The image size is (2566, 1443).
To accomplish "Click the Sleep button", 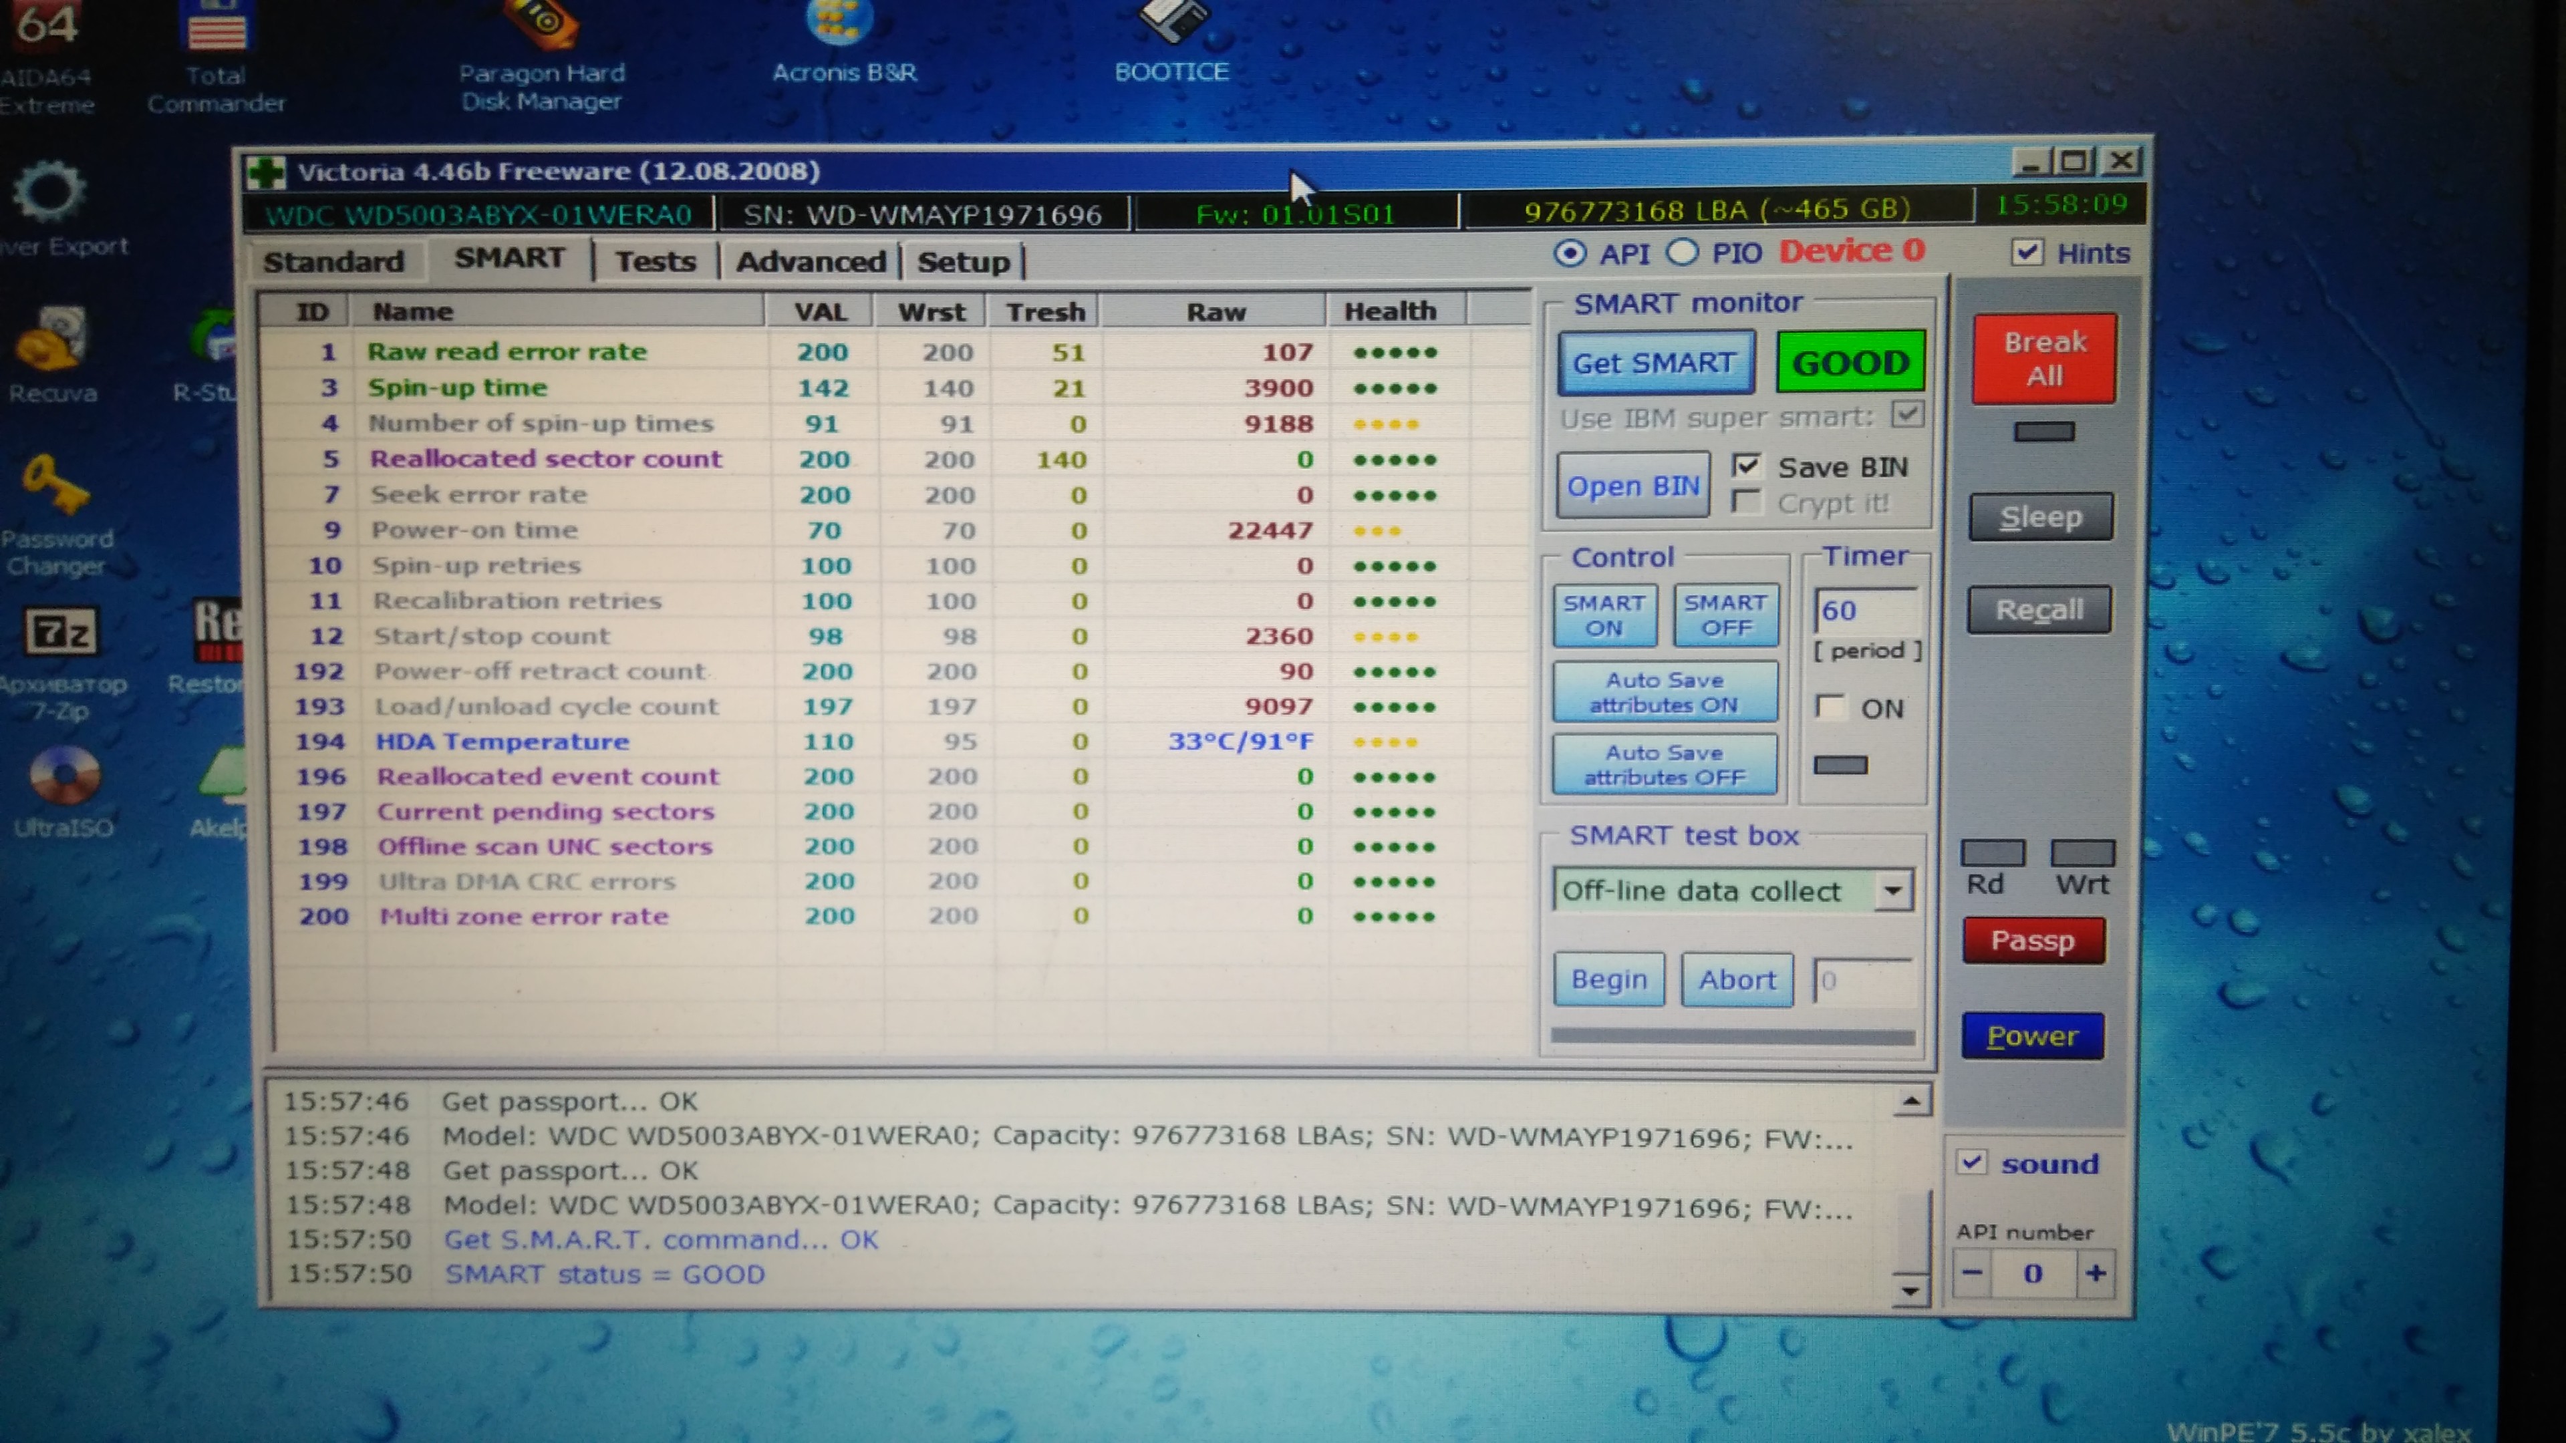I will [2040, 517].
